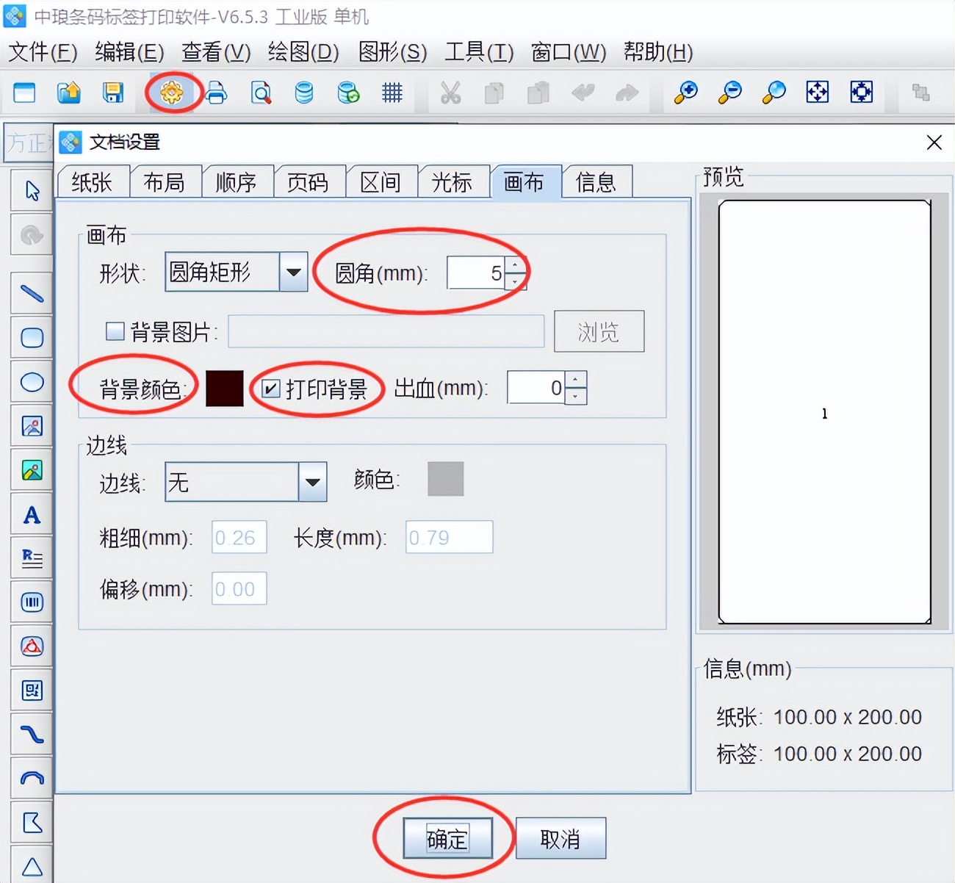Switch to the 区间 tab

pos(381,182)
